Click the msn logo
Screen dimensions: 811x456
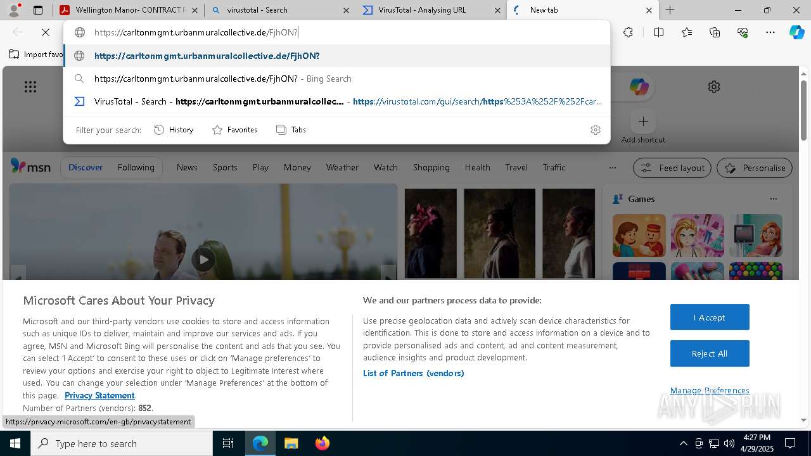point(30,167)
